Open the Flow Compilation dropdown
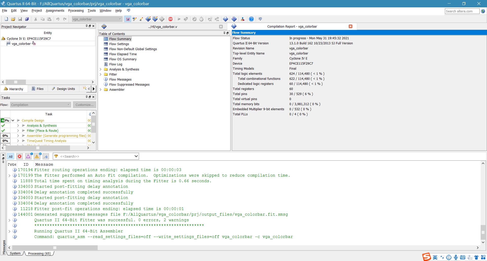The image size is (487, 261). click(x=40, y=105)
